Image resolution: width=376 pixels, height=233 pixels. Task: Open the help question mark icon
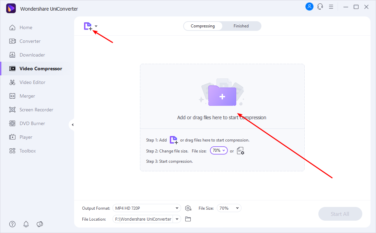click(x=12, y=224)
